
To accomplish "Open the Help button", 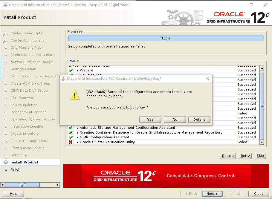I will pyautogui.click(x=13, y=194).
